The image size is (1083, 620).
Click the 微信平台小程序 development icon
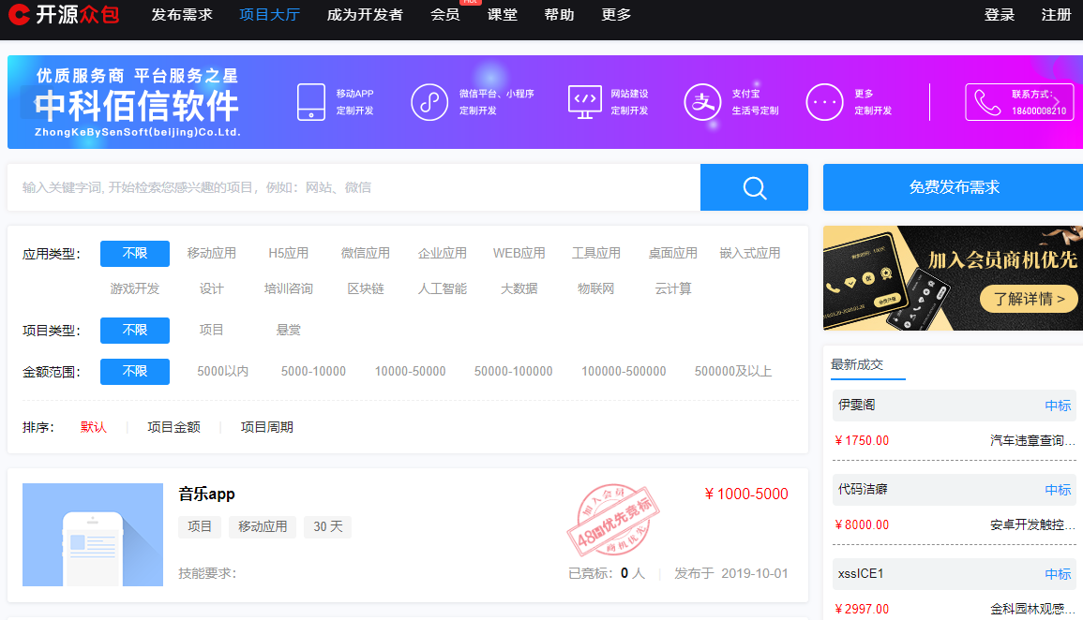tap(429, 102)
